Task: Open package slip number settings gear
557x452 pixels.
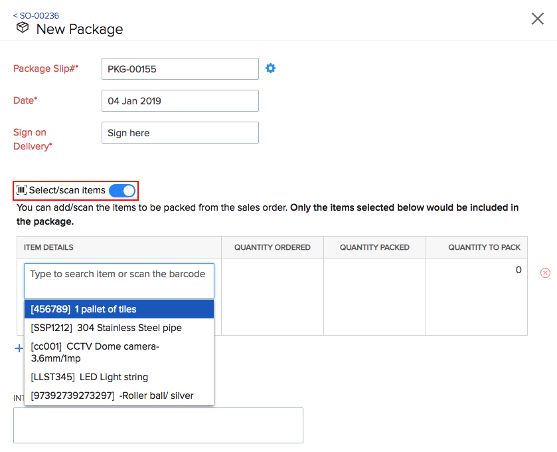Action: click(270, 68)
